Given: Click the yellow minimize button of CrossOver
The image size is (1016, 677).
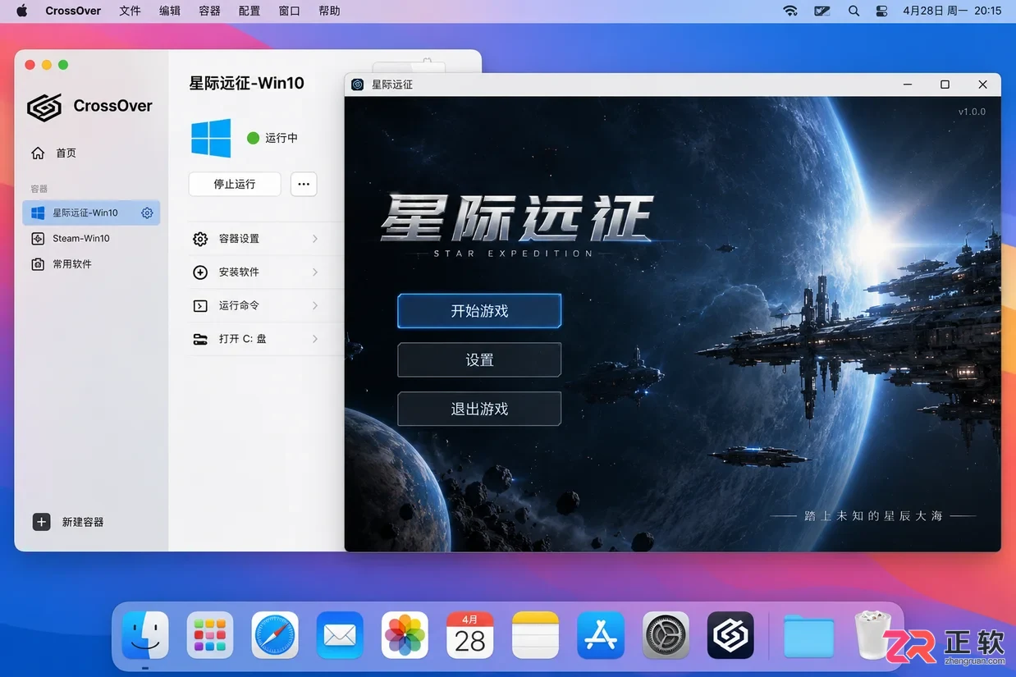Looking at the screenshot, I should pyautogui.click(x=47, y=65).
